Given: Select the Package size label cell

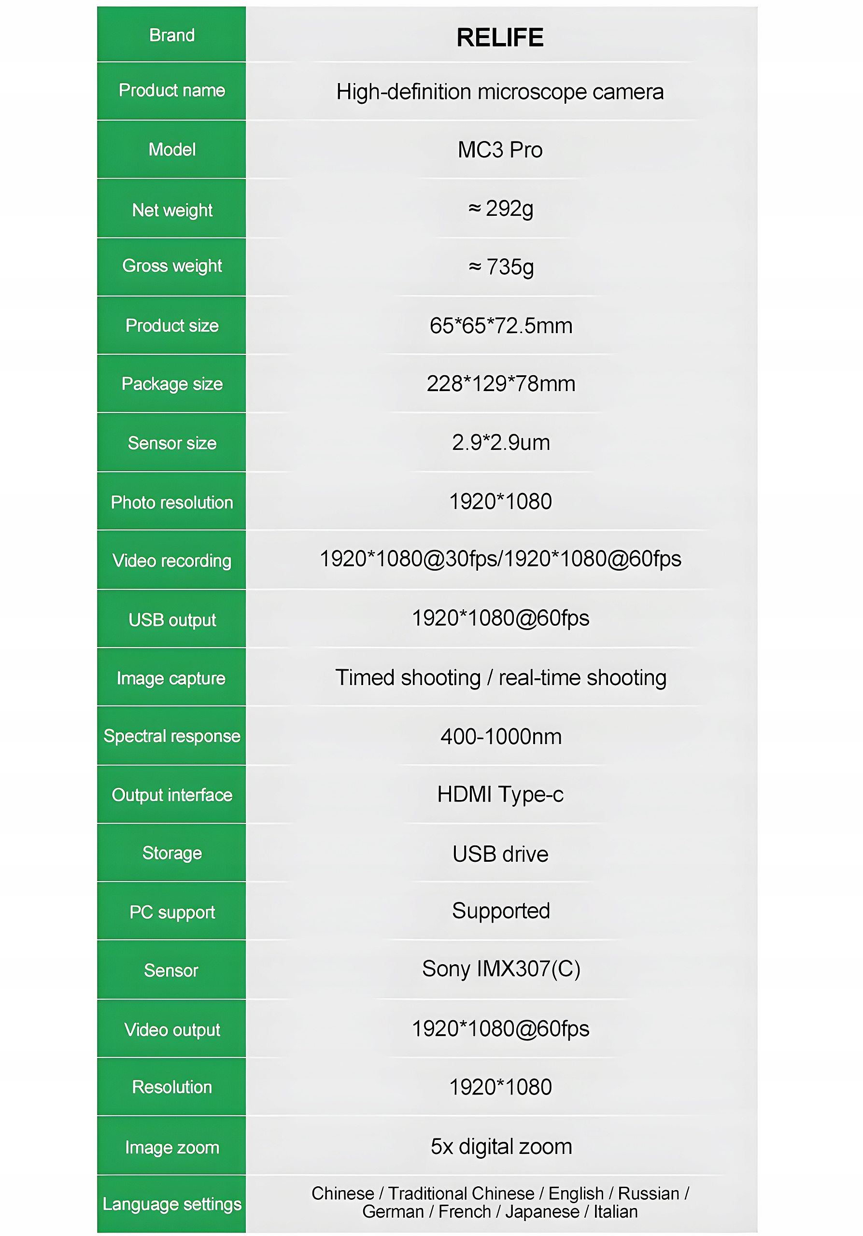Looking at the screenshot, I should [x=171, y=384].
